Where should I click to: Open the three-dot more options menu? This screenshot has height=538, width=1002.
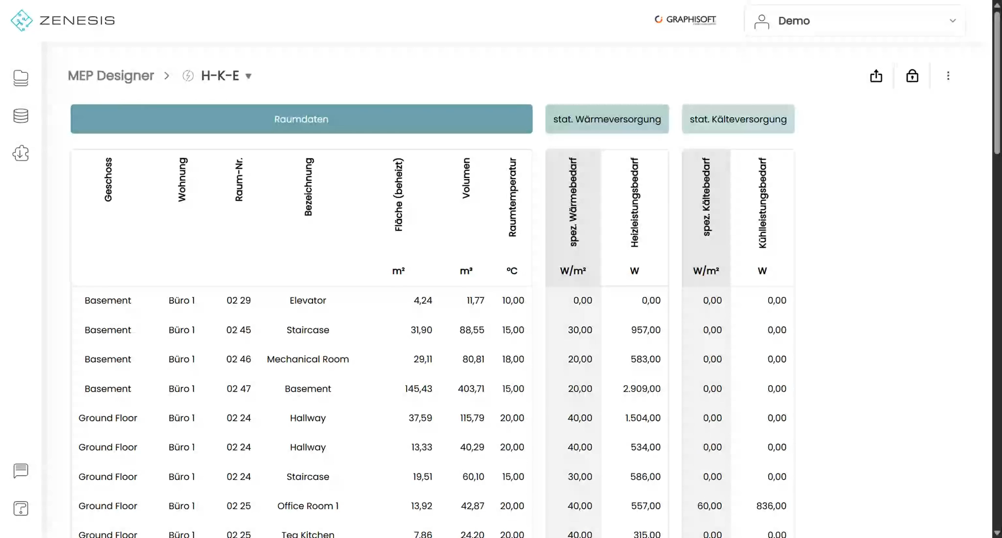tap(948, 76)
